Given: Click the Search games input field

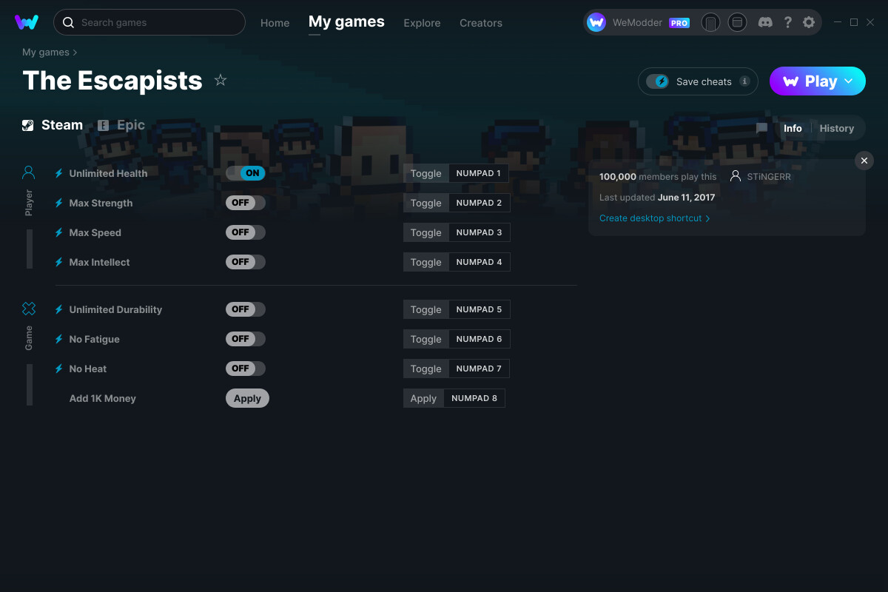Looking at the screenshot, I should [149, 22].
